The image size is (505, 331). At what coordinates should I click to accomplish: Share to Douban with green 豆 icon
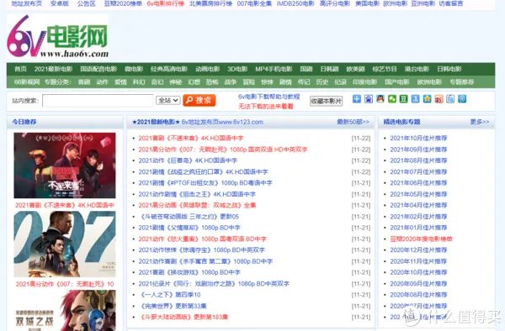403,99
